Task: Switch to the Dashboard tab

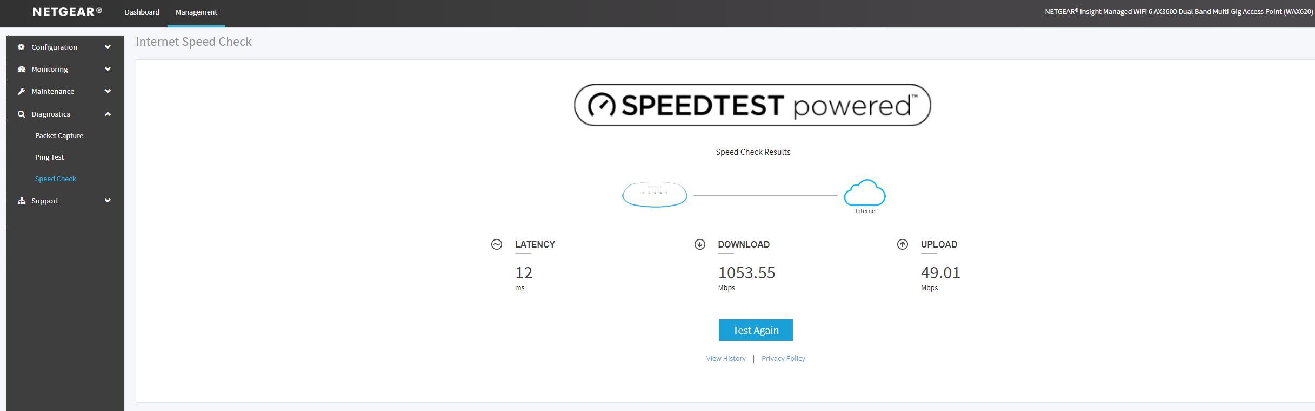Action: pos(142,12)
